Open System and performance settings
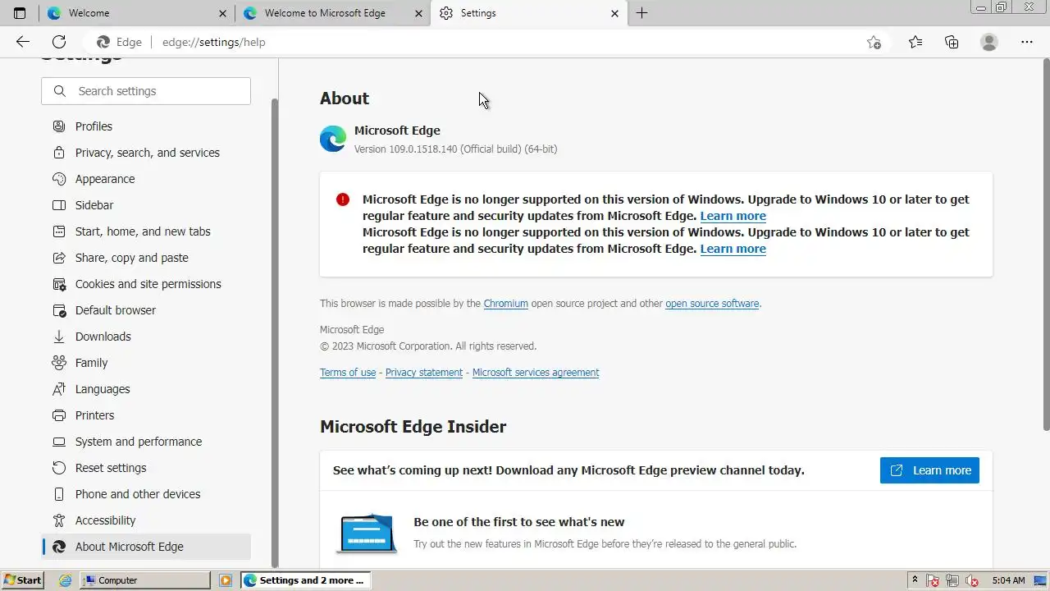The height and width of the screenshot is (591, 1050). coord(146,442)
